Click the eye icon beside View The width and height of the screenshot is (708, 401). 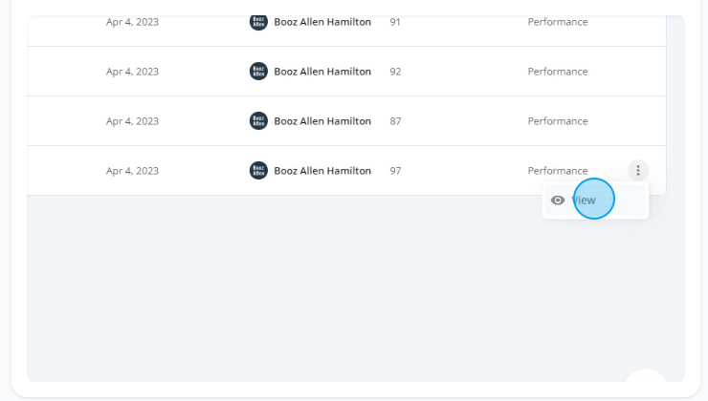558,200
